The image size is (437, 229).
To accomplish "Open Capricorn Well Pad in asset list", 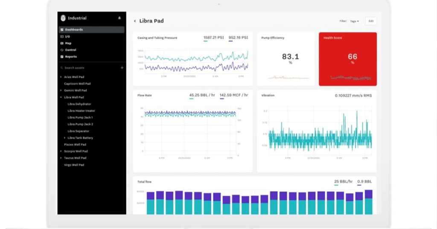I will (77, 84).
